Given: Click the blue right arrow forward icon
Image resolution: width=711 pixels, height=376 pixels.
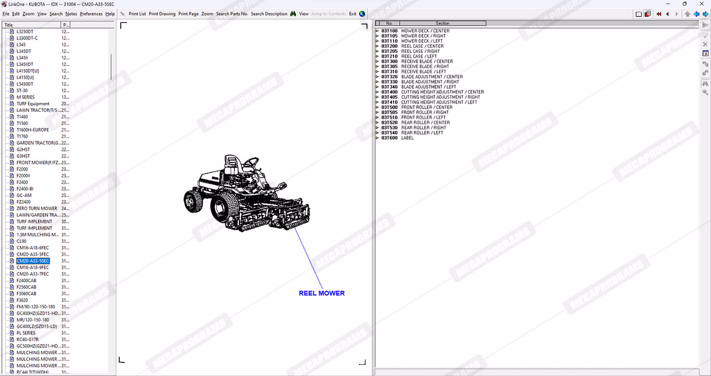Looking at the screenshot, I should (705, 14).
